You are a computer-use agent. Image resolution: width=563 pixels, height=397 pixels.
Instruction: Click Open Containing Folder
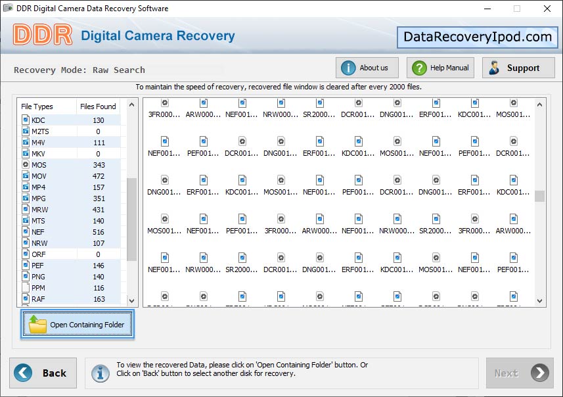tap(78, 325)
